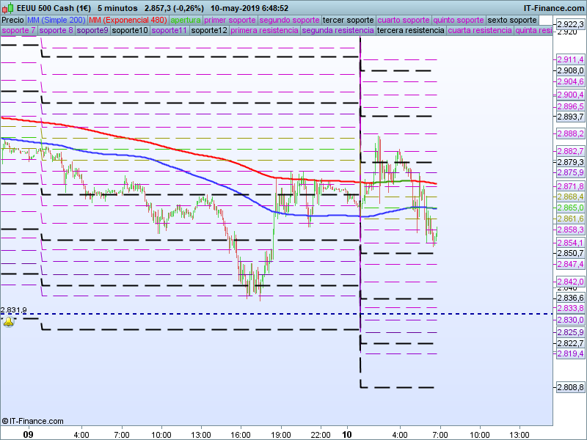Select the quinta resi label

pyautogui.click(x=533, y=30)
